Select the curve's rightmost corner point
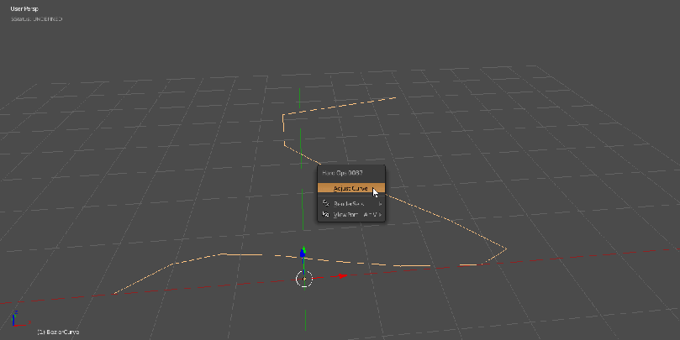The image size is (680, 340). [506, 248]
